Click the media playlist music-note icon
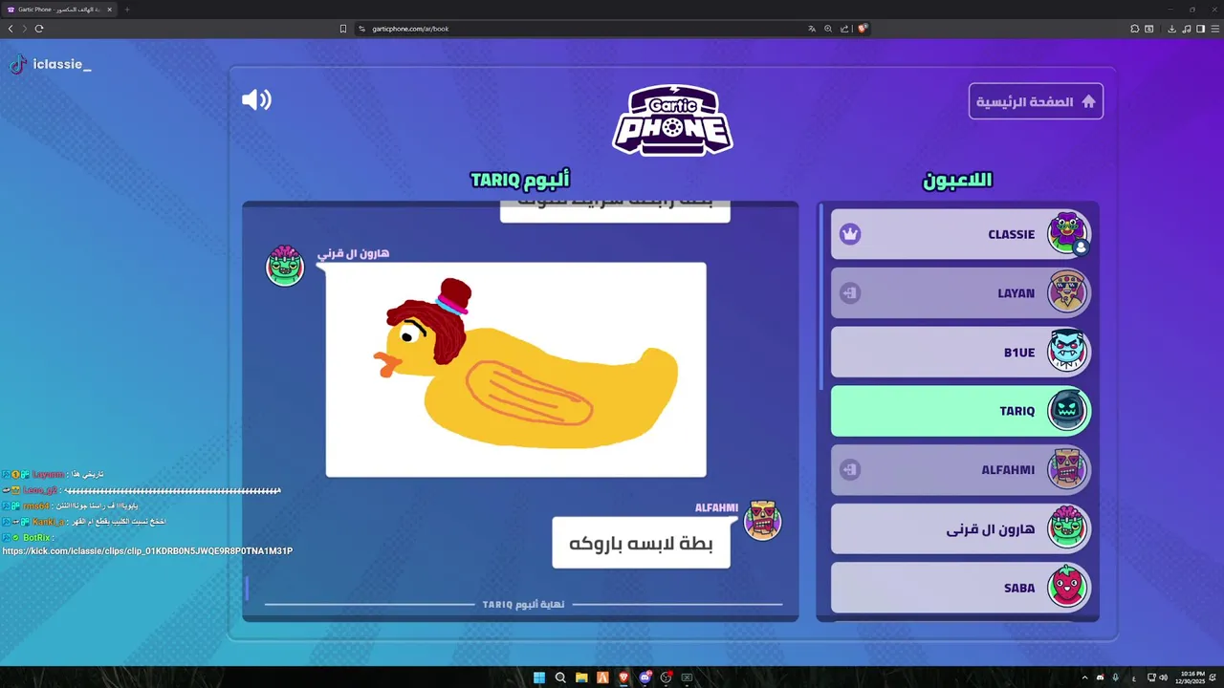Image resolution: width=1224 pixels, height=688 pixels. point(1187,29)
